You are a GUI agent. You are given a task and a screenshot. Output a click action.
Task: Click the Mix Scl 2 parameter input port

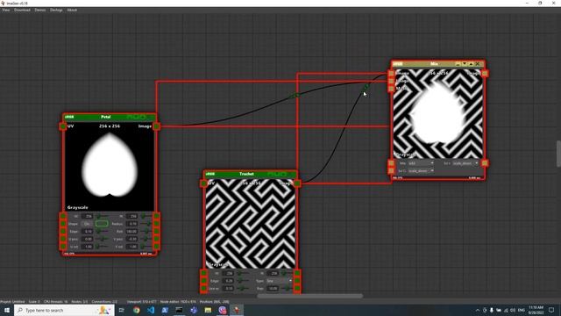click(391, 170)
